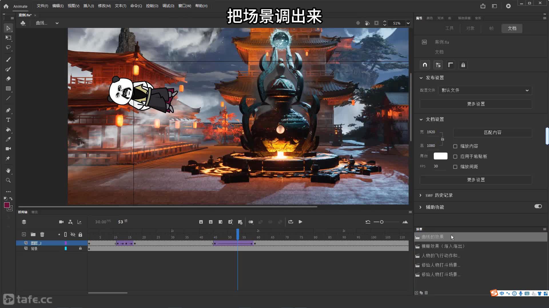
Task: Open the 修改(M) menu
Action: point(104,6)
